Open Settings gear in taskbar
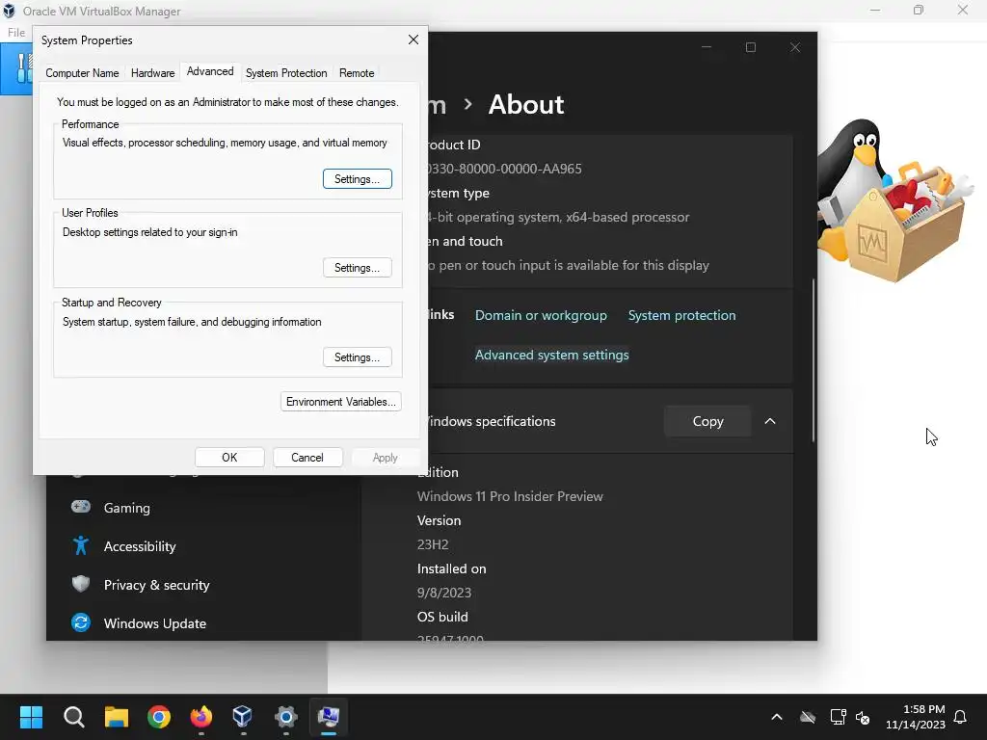 [x=285, y=717]
